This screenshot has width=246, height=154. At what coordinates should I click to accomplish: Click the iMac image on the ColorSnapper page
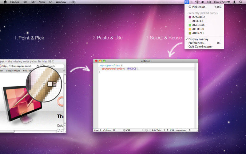[22, 104]
